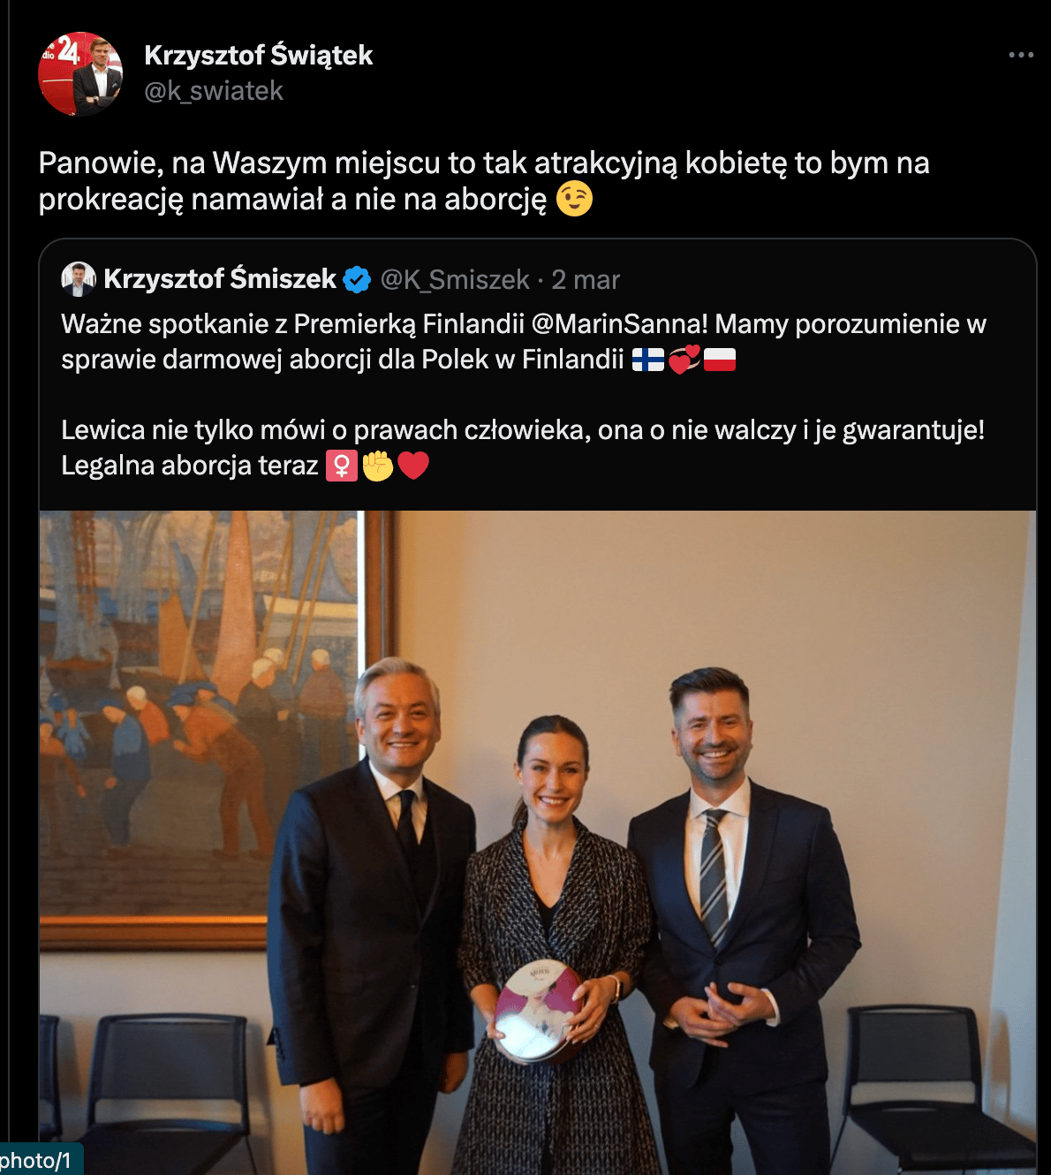Click the female sign emoji
This screenshot has height=1175, width=1051.
point(342,466)
